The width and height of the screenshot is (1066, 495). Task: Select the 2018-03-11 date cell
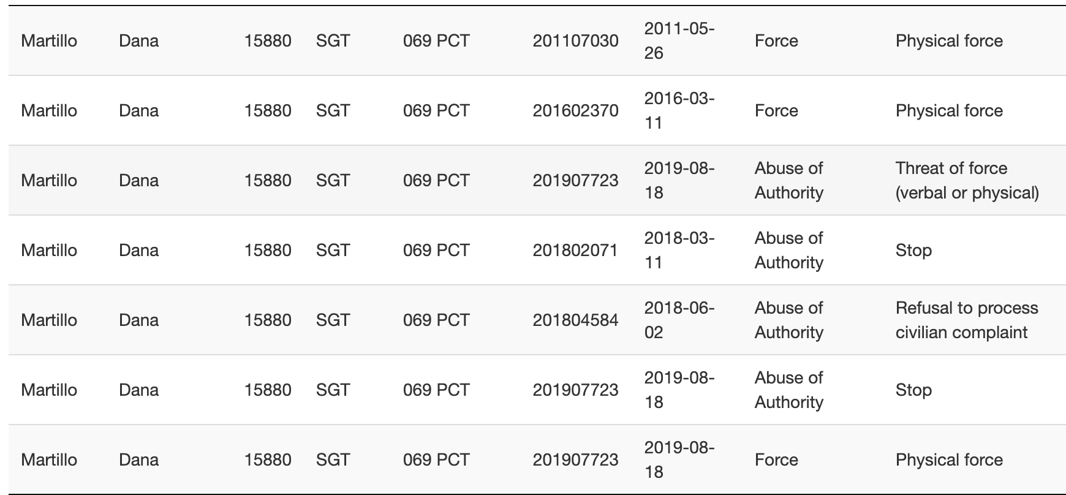point(679,250)
